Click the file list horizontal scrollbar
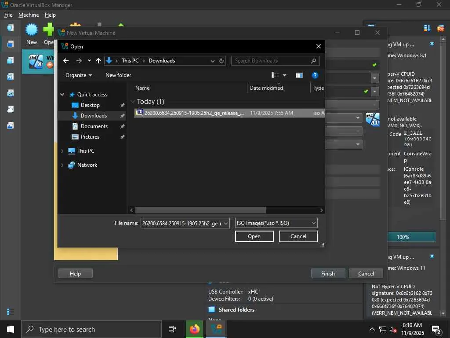 [200, 210]
